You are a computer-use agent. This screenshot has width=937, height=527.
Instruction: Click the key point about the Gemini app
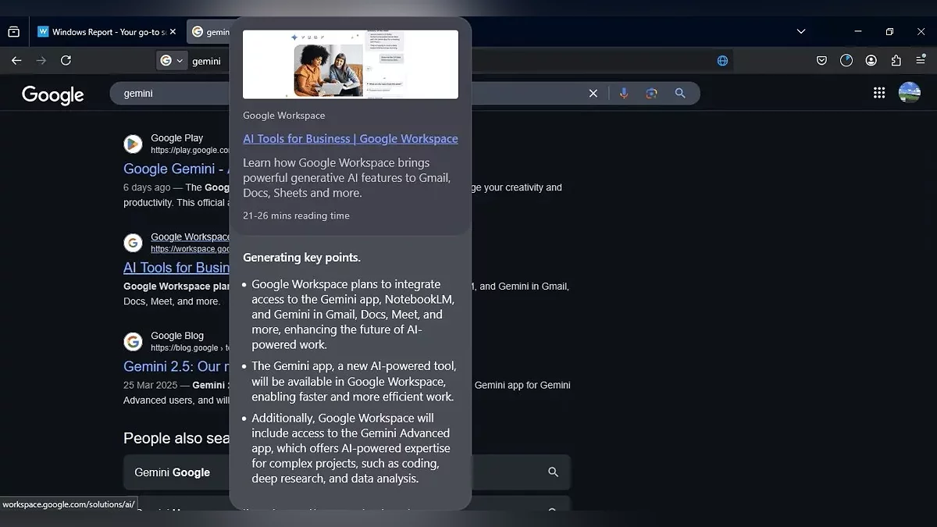[x=353, y=381]
